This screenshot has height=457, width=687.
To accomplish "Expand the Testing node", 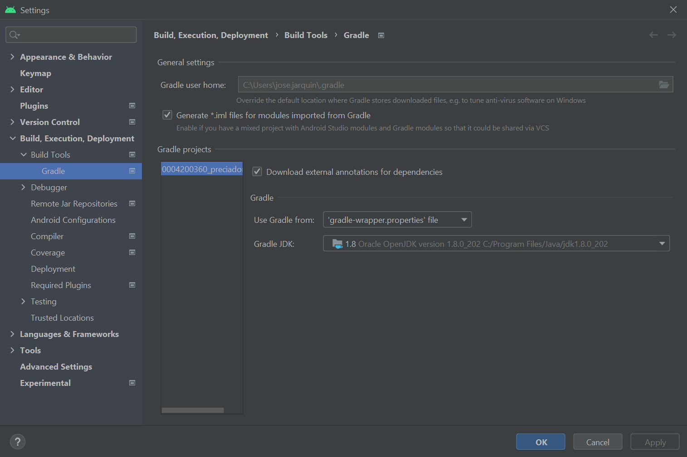I will (x=23, y=301).
